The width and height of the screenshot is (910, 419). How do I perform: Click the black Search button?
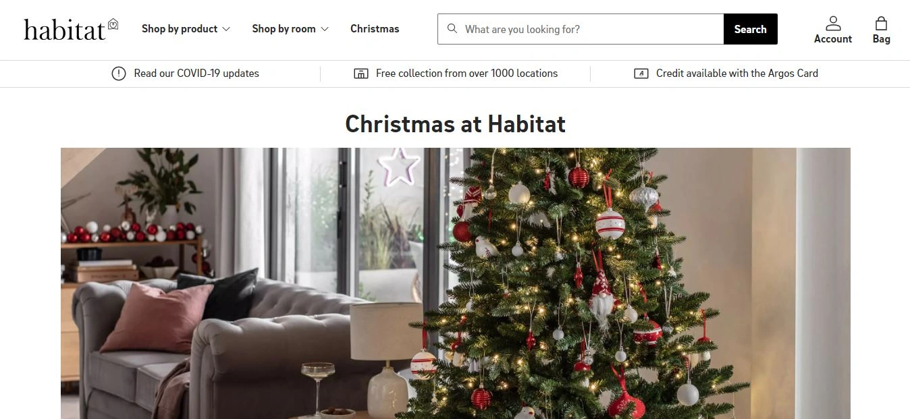751,29
